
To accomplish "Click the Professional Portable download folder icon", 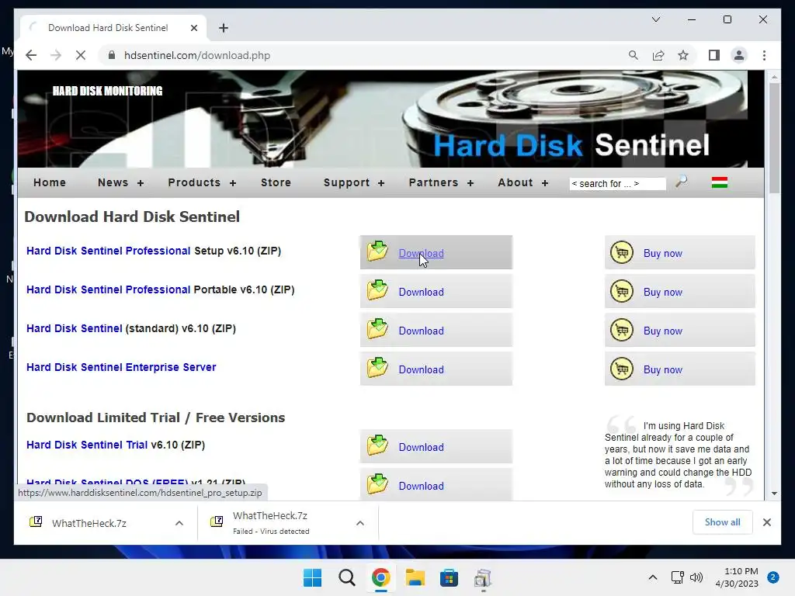I will [378, 290].
